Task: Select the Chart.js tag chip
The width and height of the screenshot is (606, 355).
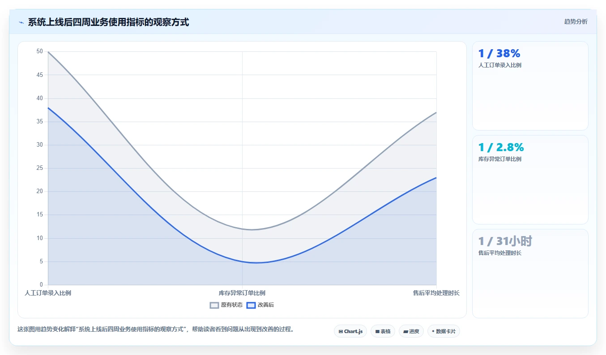Action: (x=350, y=331)
